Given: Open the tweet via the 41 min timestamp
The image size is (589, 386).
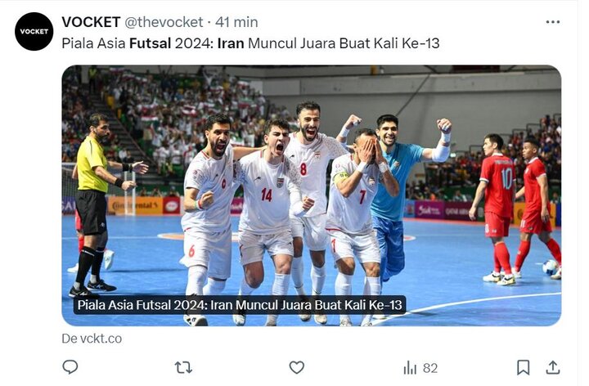Looking at the screenshot, I should [x=236, y=22].
